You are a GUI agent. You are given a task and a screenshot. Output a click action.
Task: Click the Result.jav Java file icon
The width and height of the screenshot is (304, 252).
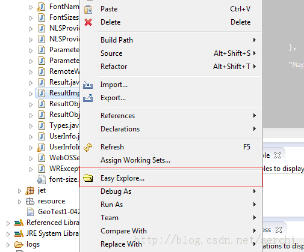[x=42, y=82]
